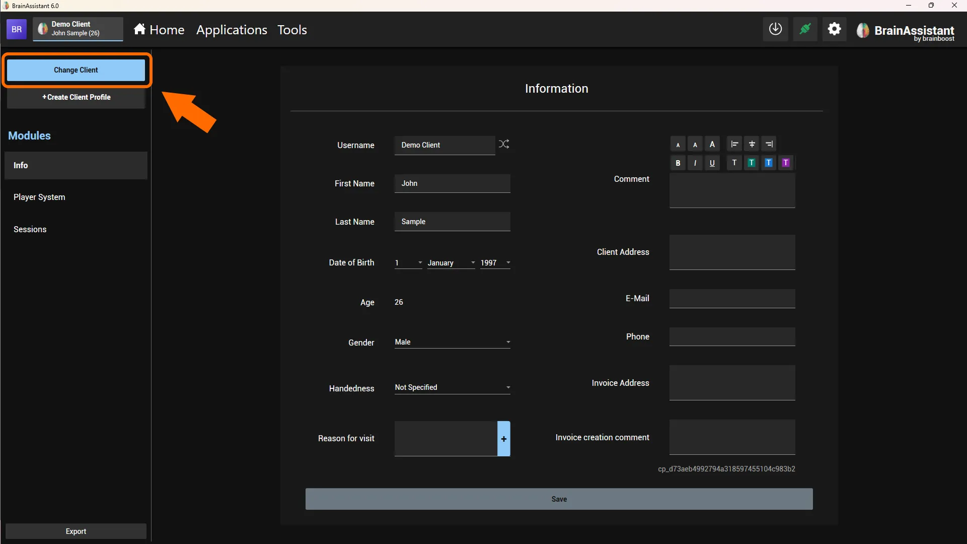Click the Home house icon
Viewport: 967px width, 544px height.
[x=139, y=29]
